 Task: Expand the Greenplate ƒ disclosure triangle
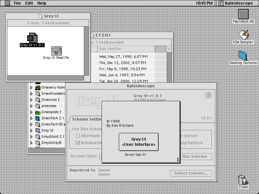tap(31, 112)
